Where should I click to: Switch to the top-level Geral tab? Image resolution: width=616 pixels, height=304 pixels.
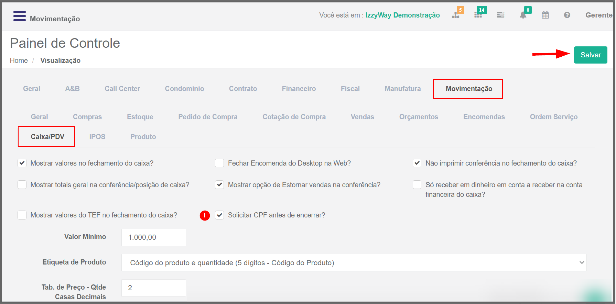[x=32, y=89]
